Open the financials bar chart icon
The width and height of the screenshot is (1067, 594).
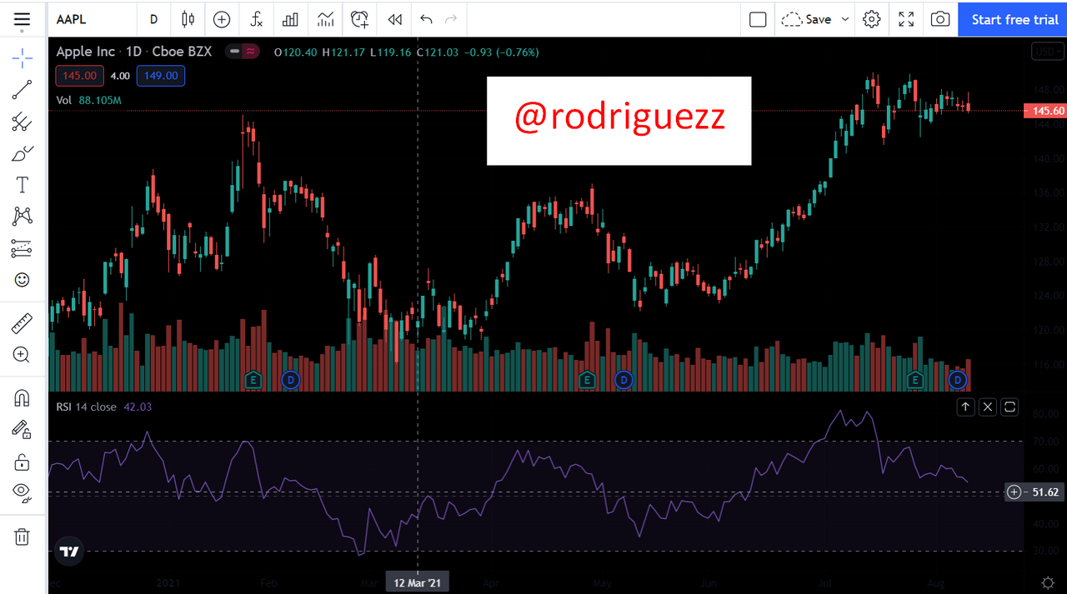(290, 19)
